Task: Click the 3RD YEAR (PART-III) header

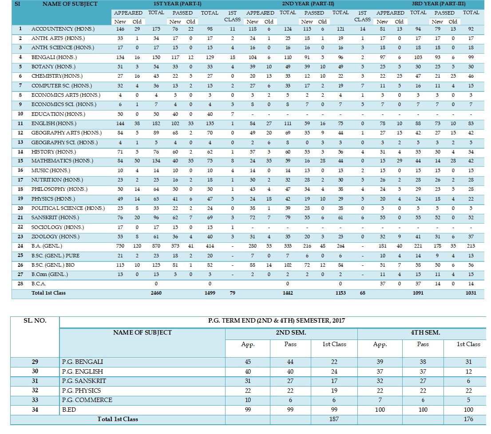Action: [438, 4]
